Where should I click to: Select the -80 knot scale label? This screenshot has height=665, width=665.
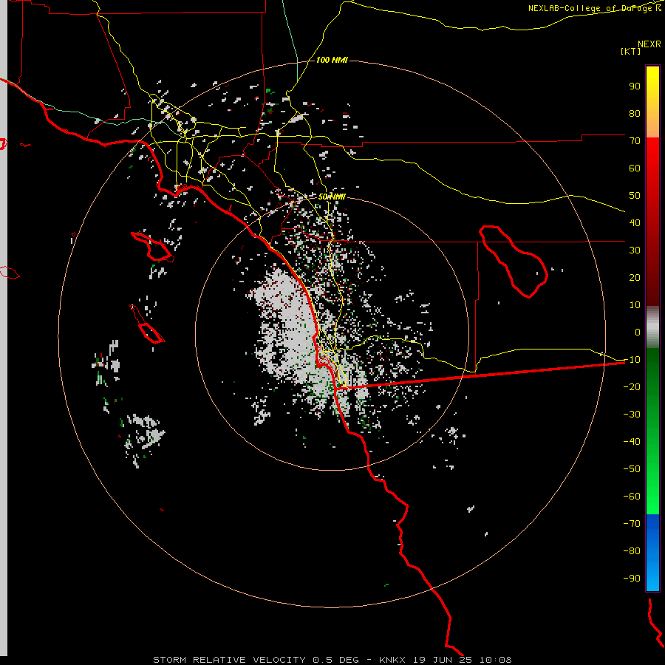point(632,551)
